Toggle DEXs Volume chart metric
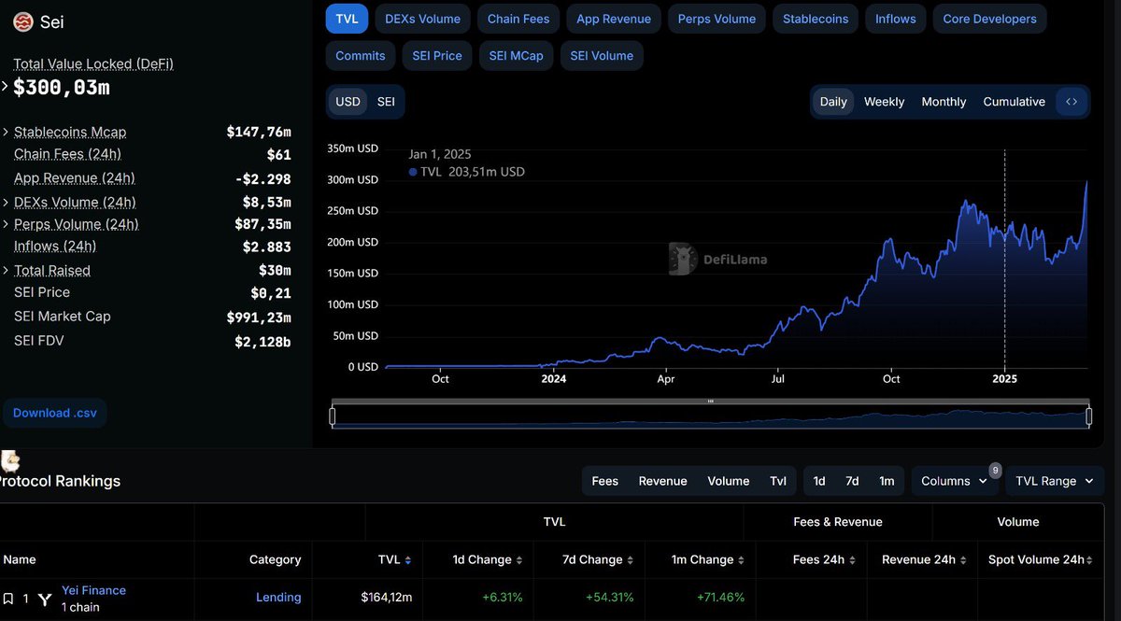 click(422, 19)
